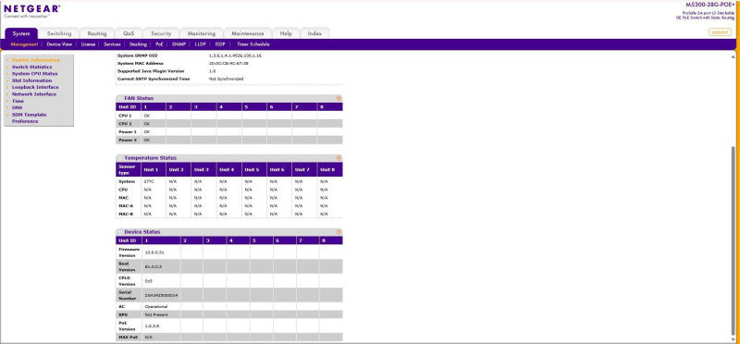The width and height of the screenshot is (740, 344).
Task: Expand the DNS sidebar item
Action: (17, 107)
